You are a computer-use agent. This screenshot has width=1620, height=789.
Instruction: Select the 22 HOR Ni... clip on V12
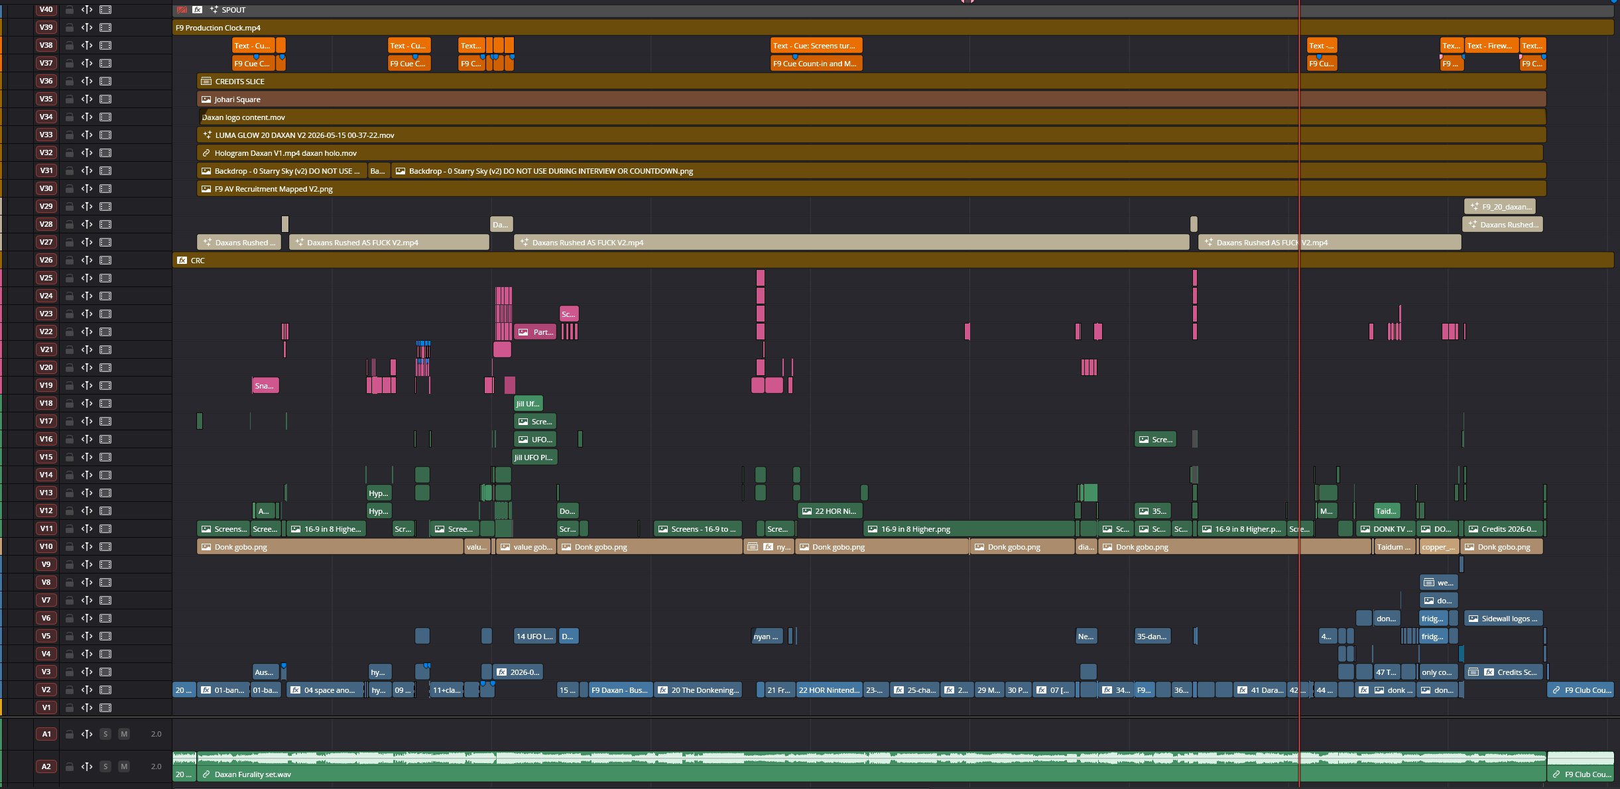point(830,511)
